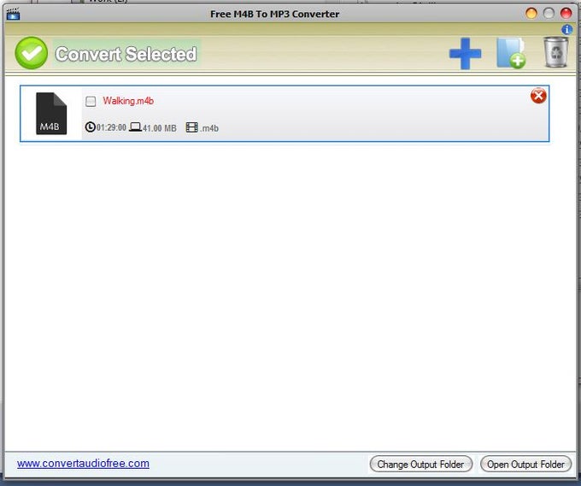This screenshot has width=581, height=486.
Task: Open the www.convertaudiofree.com link
Action: (83, 464)
